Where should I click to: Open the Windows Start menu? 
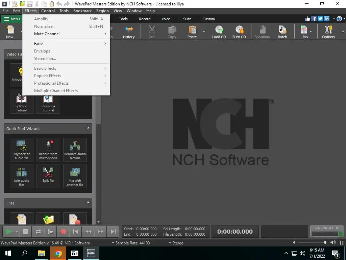click(x=8, y=253)
